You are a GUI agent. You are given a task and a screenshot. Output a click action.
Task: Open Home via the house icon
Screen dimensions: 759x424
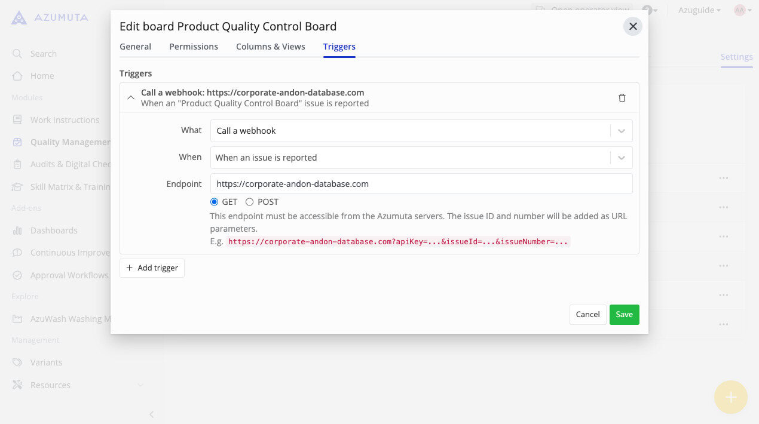[x=18, y=76]
